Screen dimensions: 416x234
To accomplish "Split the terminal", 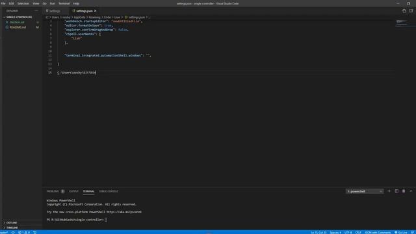I will [396, 191].
